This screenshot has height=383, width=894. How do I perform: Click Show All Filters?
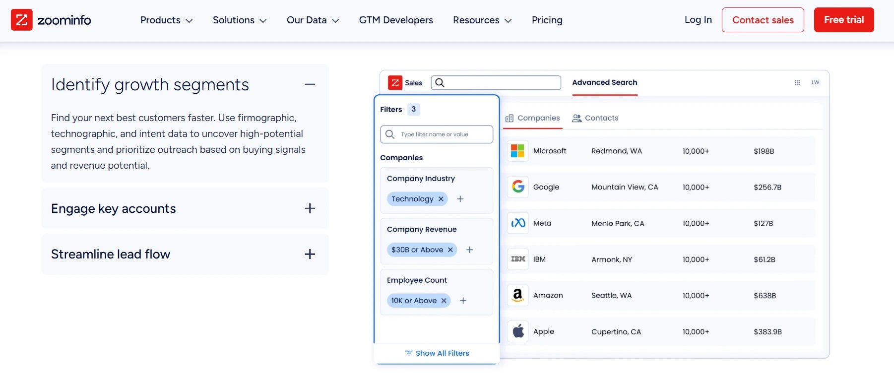[x=437, y=353]
